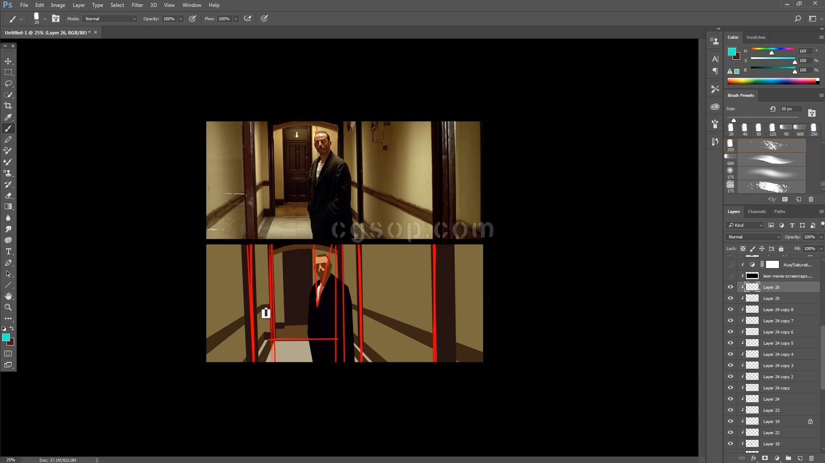Select the Lasso tool
Image resolution: width=825 pixels, height=463 pixels.
8,83
